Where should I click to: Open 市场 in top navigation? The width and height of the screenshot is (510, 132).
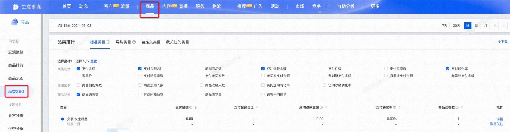300,6
